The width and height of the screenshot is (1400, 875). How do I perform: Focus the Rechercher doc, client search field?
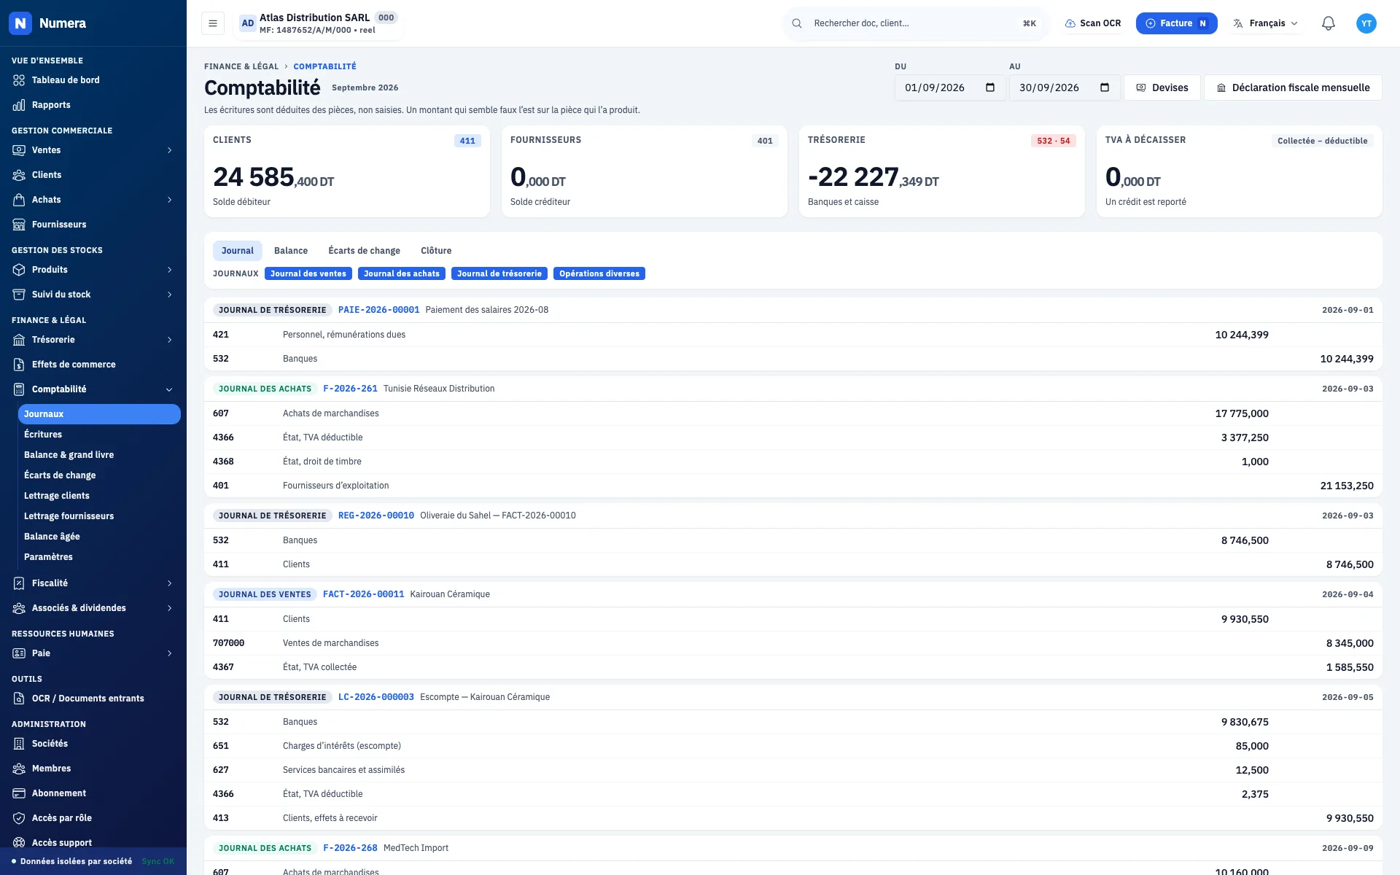click(916, 23)
